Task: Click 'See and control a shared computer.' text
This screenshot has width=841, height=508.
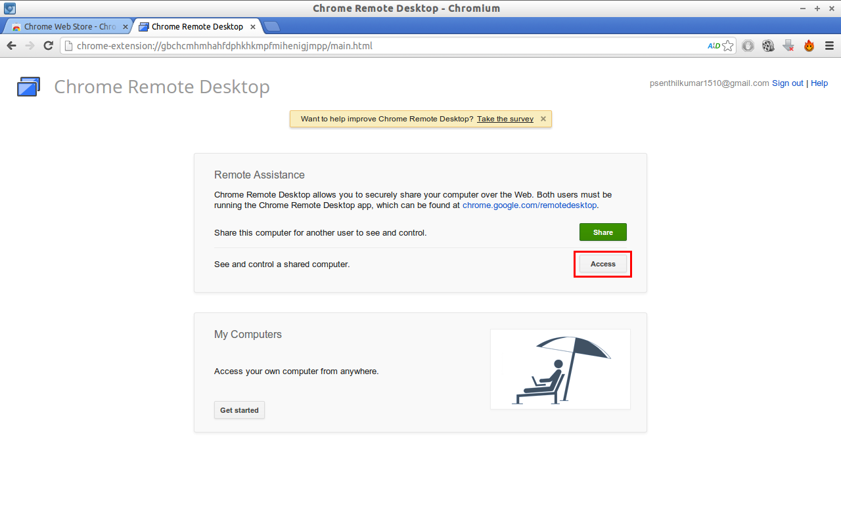Action: pyautogui.click(x=282, y=265)
